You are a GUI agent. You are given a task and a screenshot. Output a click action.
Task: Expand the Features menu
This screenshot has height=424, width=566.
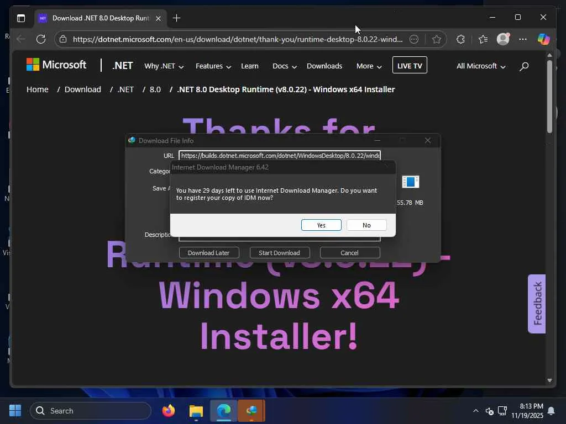coord(213,66)
